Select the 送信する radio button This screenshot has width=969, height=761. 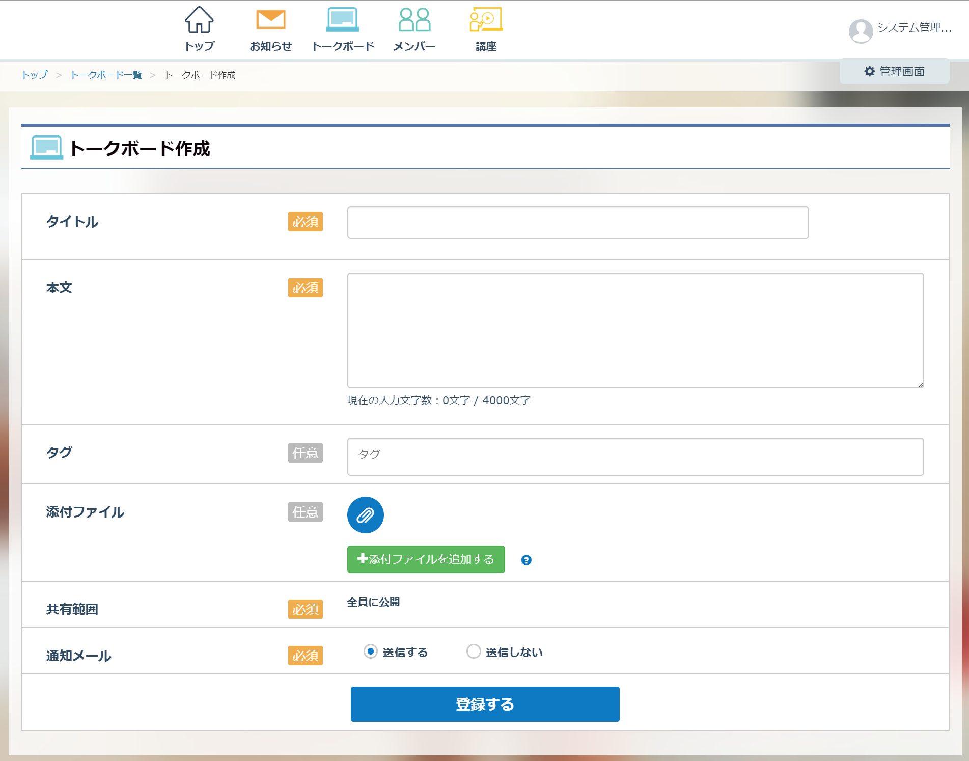point(371,651)
